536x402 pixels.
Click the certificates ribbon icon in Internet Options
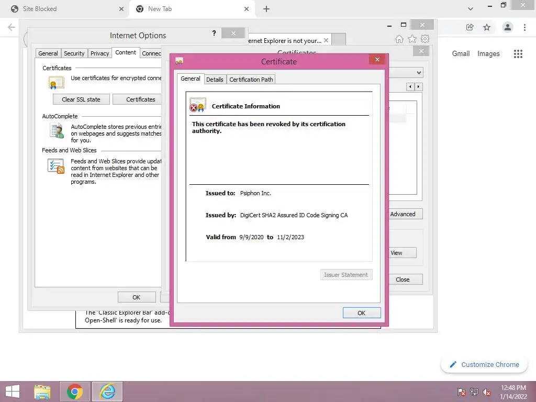[56, 83]
